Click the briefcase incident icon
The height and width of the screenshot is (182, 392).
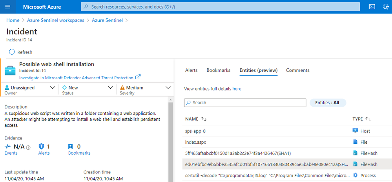10,70
